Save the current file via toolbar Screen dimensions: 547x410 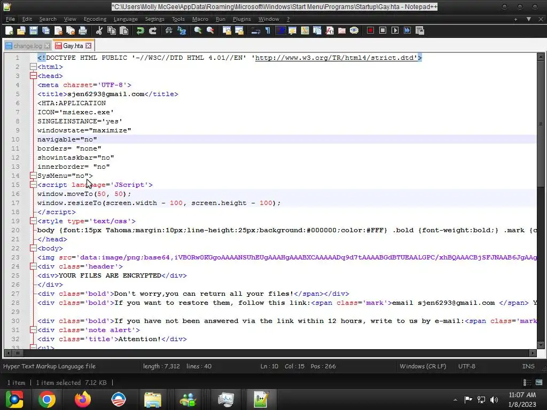click(34, 30)
